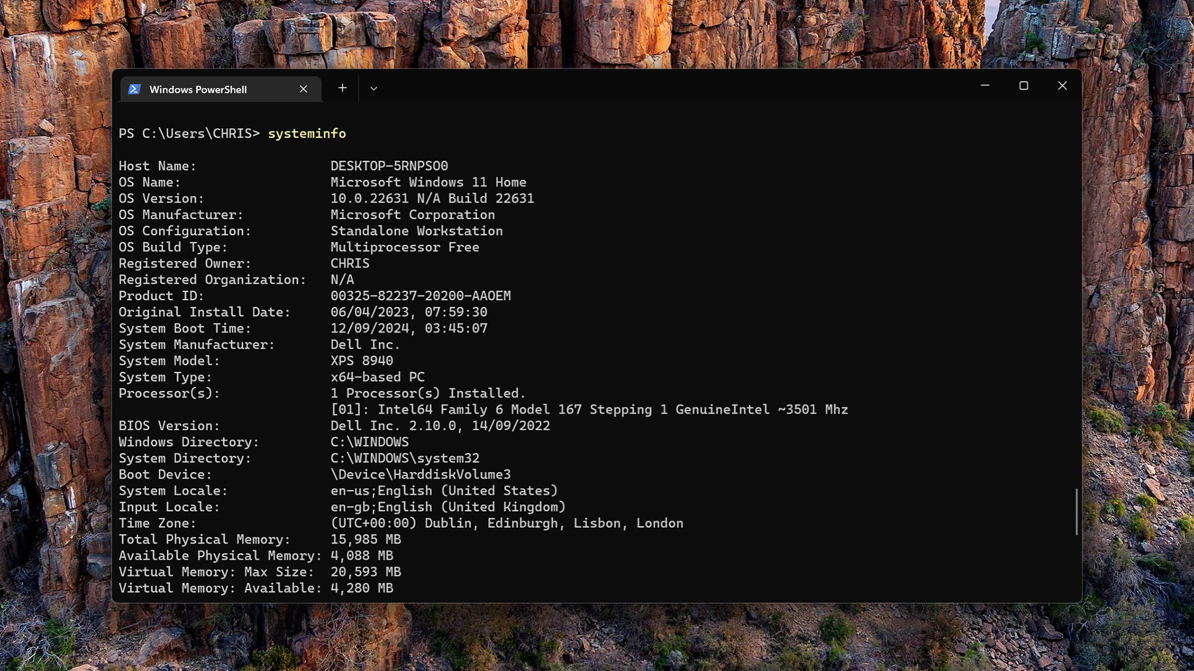Screen dimensions: 1194x671
Task: Click the Product ID value
Action: [x=420, y=296]
